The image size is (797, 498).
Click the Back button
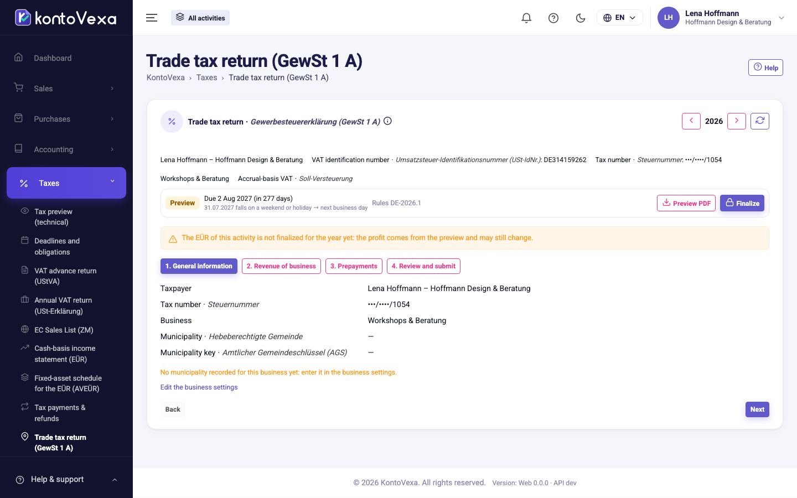tap(173, 409)
